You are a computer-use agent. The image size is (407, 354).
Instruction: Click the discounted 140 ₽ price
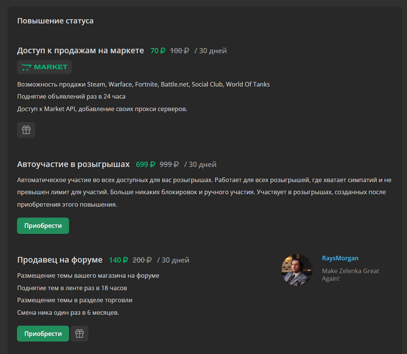pos(119,260)
